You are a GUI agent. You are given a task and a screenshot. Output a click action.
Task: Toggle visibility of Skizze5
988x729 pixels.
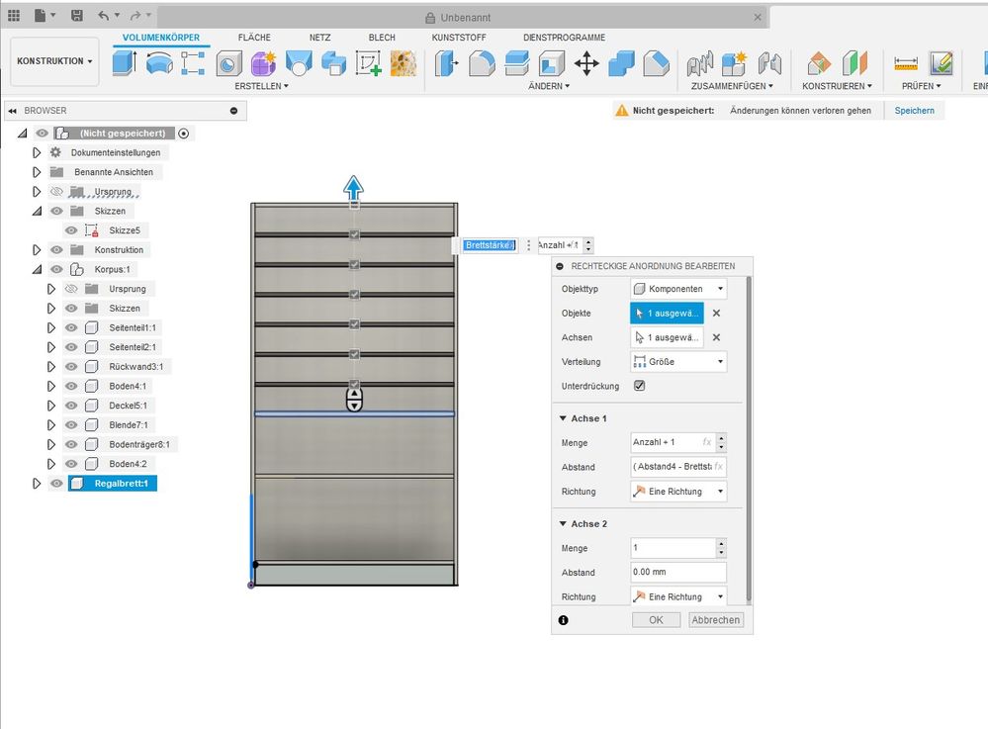[71, 230]
